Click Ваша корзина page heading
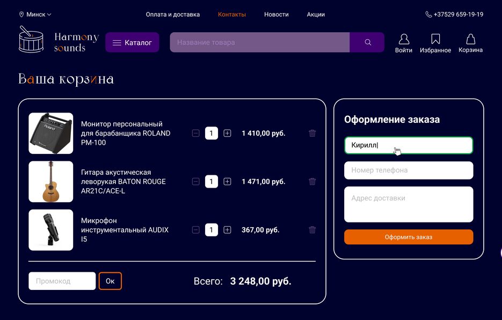Screen dimensions: 502x320 (66, 79)
